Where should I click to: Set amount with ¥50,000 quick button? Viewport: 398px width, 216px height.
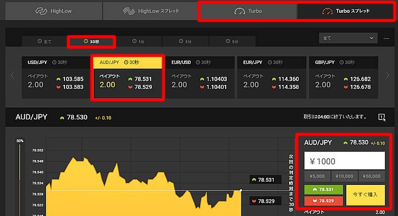(372, 176)
